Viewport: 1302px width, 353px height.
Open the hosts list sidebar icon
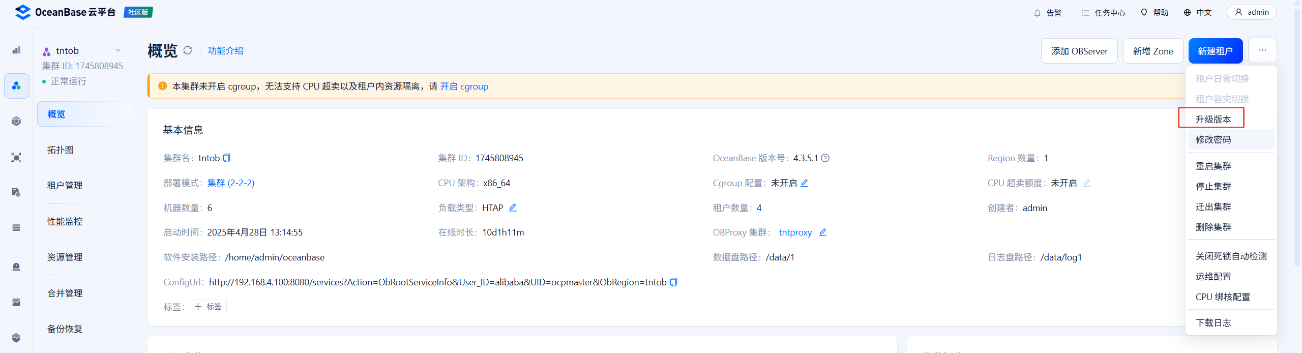(x=16, y=227)
